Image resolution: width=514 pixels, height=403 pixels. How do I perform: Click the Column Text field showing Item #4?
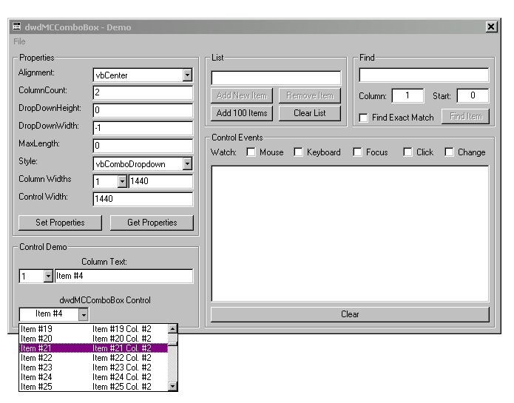click(x=124, y=277)
